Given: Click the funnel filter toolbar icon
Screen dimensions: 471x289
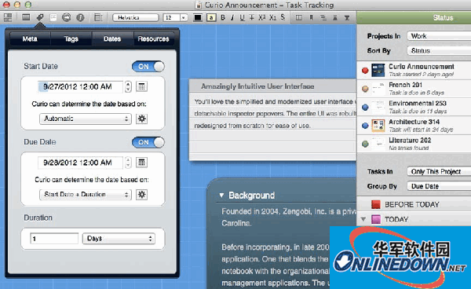Looking at the screenshot, I should [347, 18].
